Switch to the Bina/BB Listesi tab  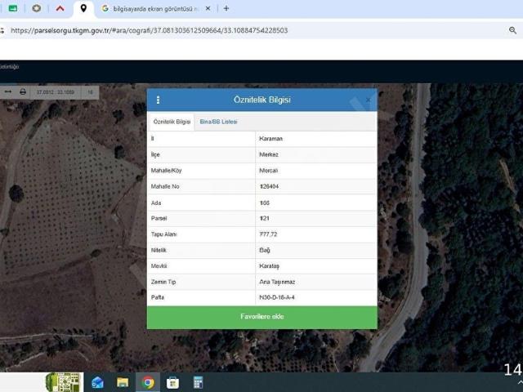tap(218, 122)
